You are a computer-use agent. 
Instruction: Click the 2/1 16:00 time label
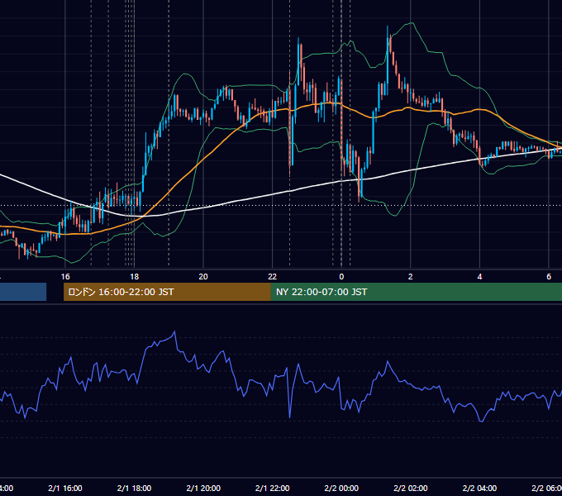click(65, 488)
